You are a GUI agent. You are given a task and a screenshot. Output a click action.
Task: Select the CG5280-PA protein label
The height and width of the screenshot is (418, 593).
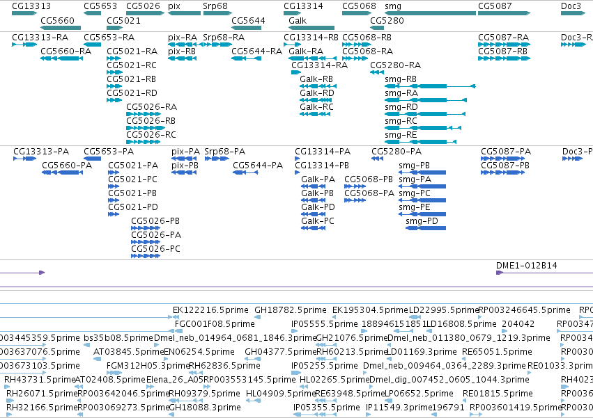coord(396,152)
